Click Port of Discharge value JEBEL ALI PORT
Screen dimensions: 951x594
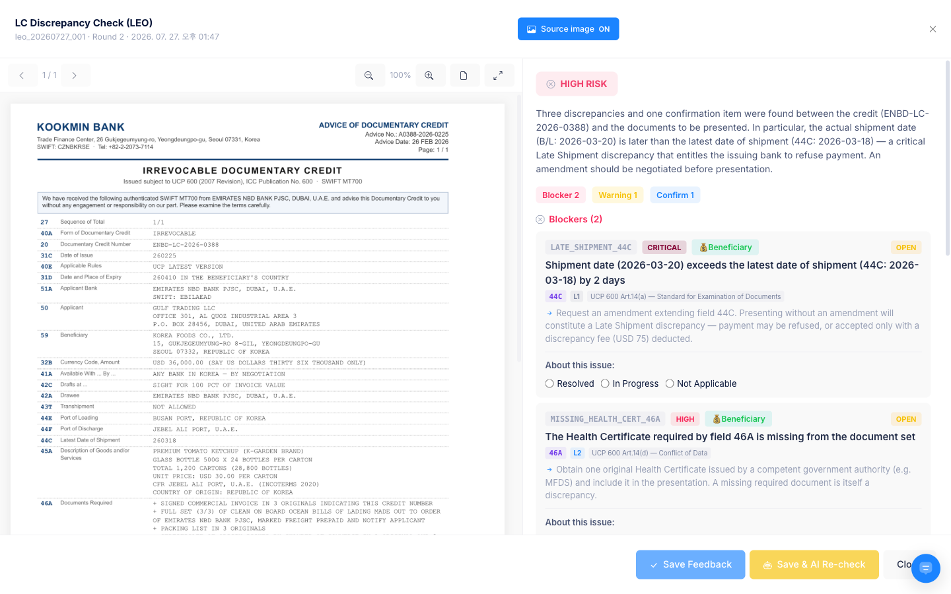[195, 430]
